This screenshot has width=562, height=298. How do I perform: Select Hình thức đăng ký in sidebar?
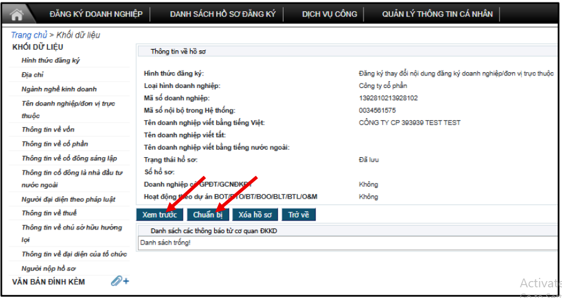click(x=50, y=60)
